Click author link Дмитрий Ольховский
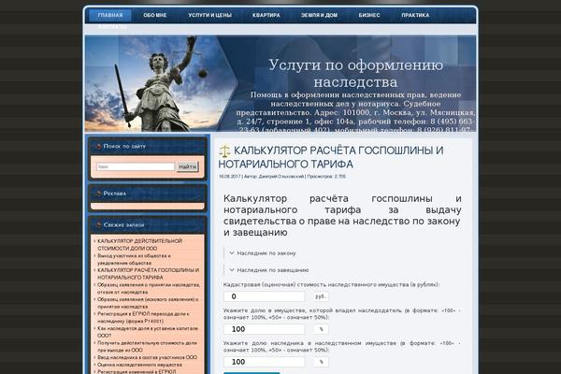The width and height of the screenshot is (561, 374). click(x=281, y=177)
